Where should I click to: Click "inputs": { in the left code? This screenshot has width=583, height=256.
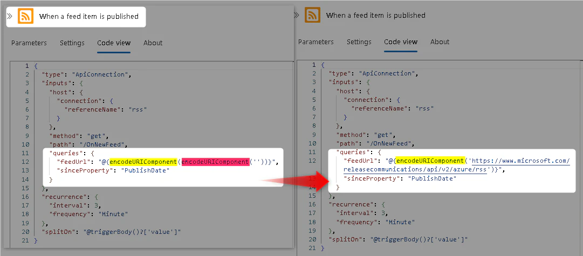pyautogui.click(x=62, y=83)
